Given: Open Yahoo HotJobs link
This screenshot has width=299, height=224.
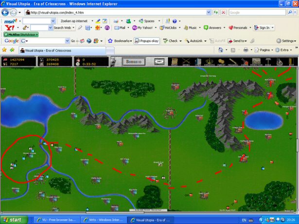Looking at the screenshot, I should [168, 28].
